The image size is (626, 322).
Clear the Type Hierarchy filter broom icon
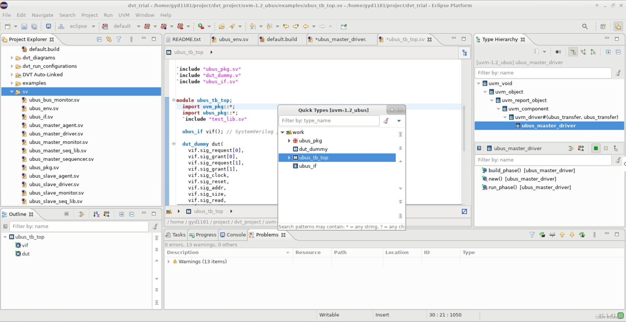click(x=618, y=73)
